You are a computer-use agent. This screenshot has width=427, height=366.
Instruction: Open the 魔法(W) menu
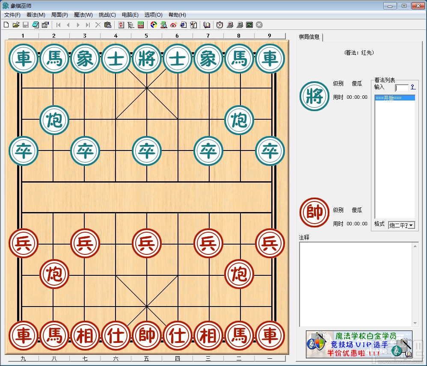click(x=83, y=15)
